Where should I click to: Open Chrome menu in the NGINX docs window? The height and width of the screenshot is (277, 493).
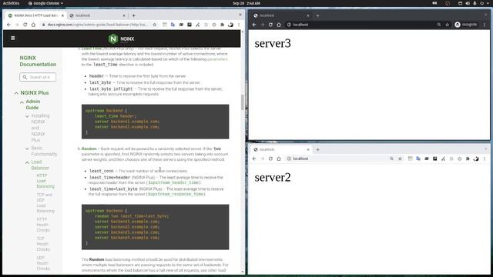[239, 25]
